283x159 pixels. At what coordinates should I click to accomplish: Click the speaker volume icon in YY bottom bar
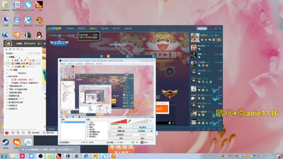coord(13,133)
